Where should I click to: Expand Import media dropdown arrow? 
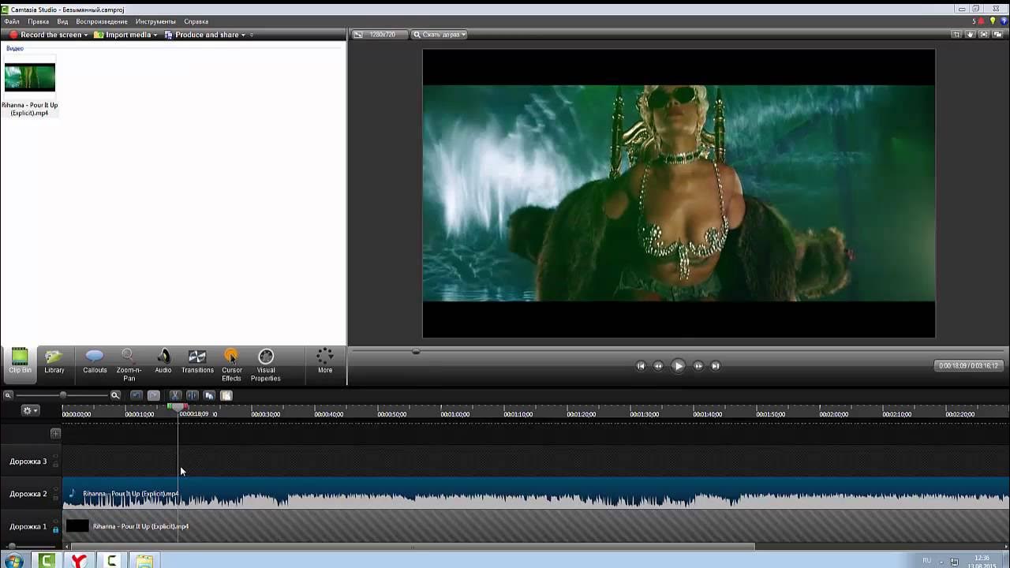point(155,35)
